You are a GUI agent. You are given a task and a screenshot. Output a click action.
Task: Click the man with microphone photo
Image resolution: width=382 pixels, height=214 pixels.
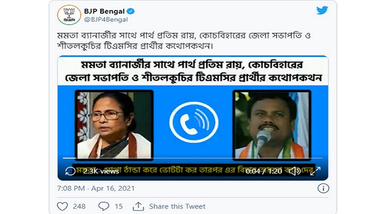272,125
